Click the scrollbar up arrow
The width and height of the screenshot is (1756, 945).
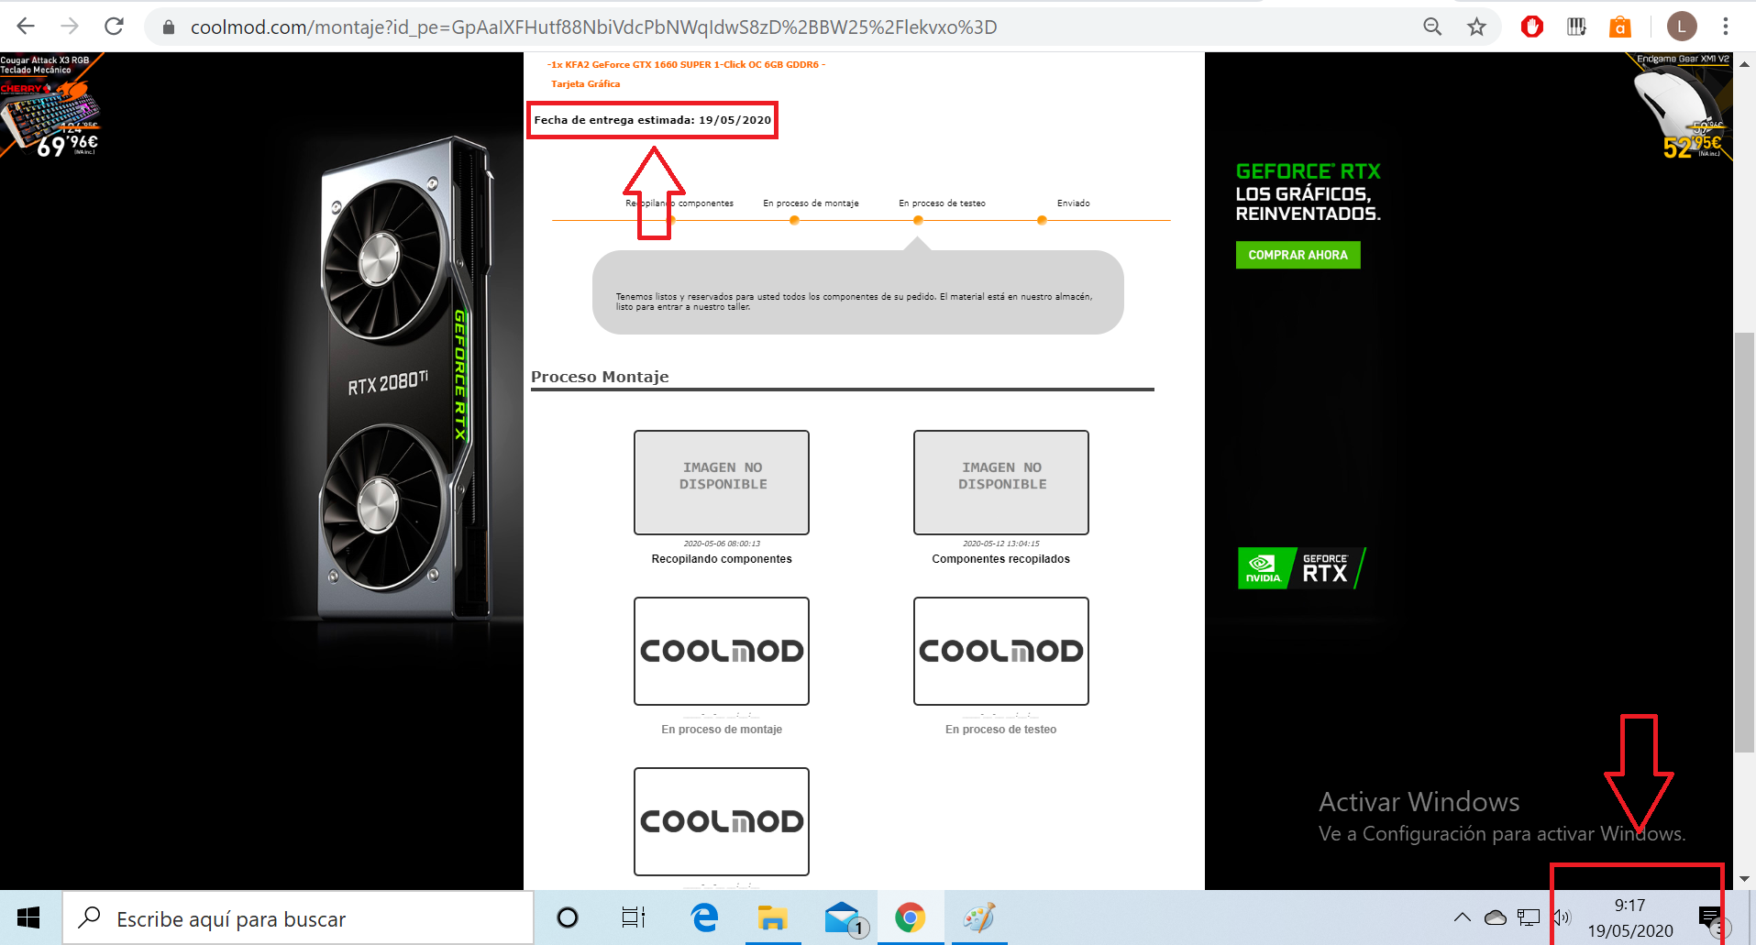click(x=1744, y=64)
